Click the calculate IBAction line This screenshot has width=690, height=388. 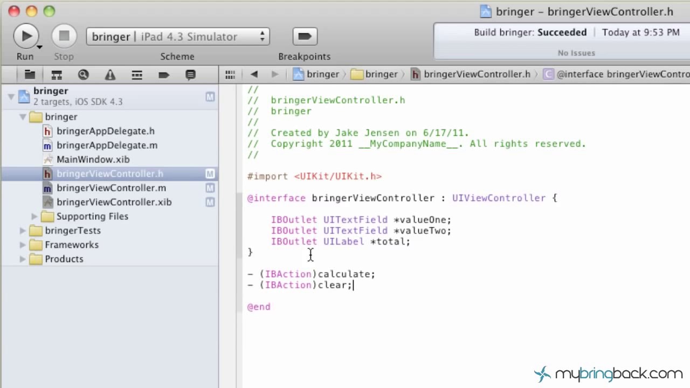[x=311, y=274]
